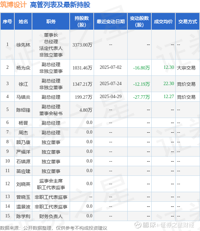200x231 pixels.
Task: Click the 成交均价 column header
Action: [x=163, y=22]
